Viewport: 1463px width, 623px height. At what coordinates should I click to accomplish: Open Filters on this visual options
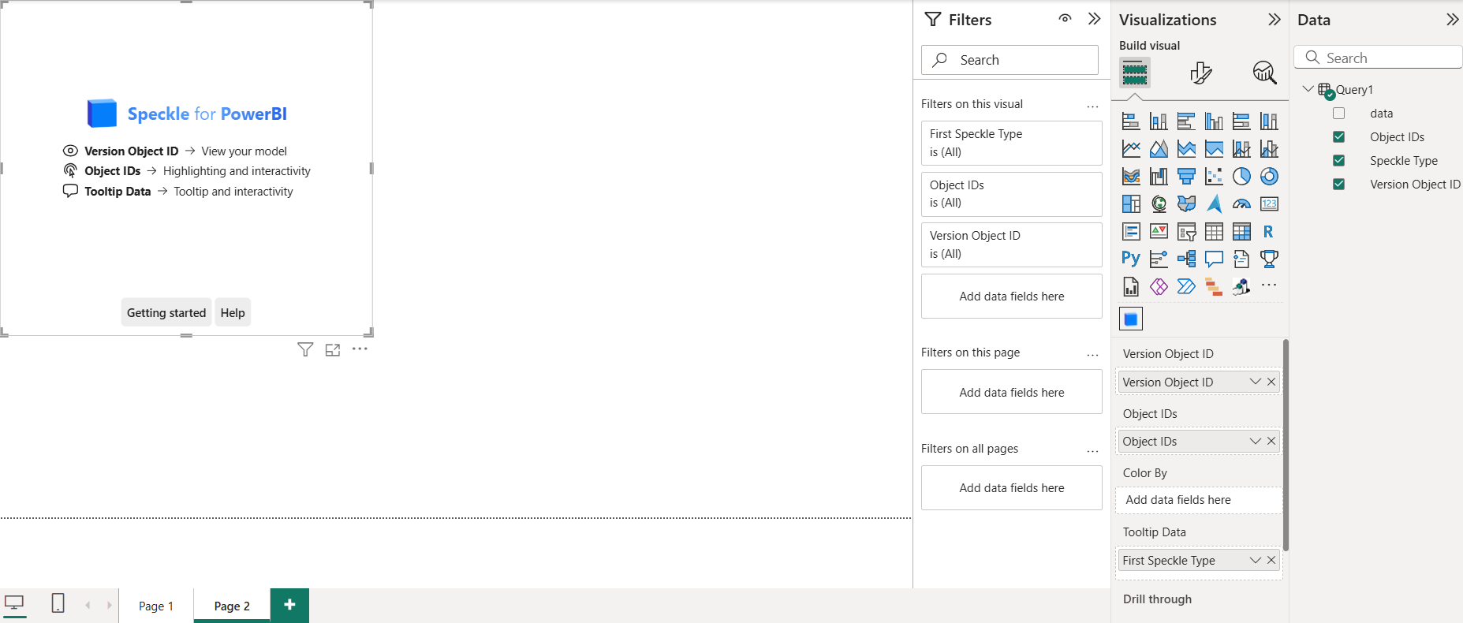tap(1092, 106)
